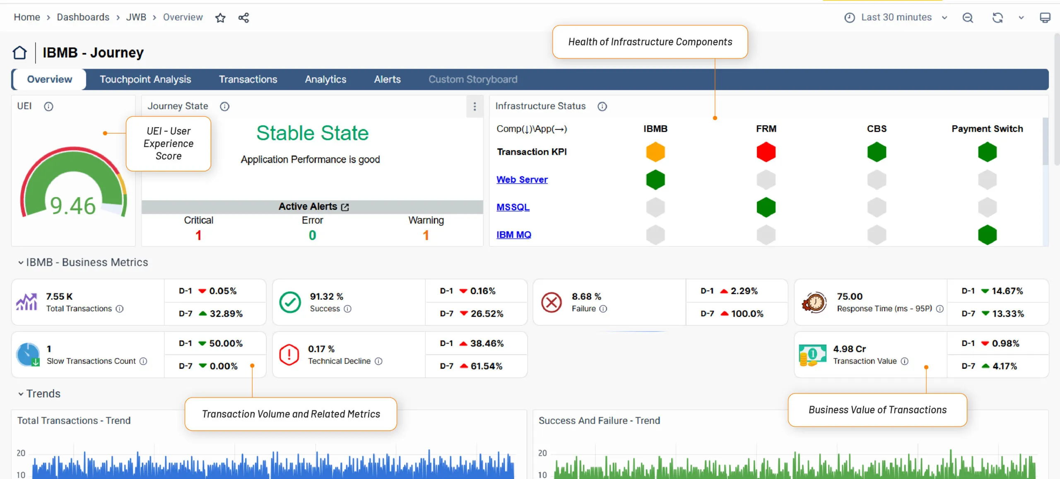
Task: Collapse the IBMB - Business Metrics section
Action: (x=21, y=262)
